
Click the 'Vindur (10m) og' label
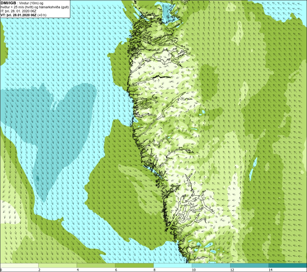coord(31,3)
